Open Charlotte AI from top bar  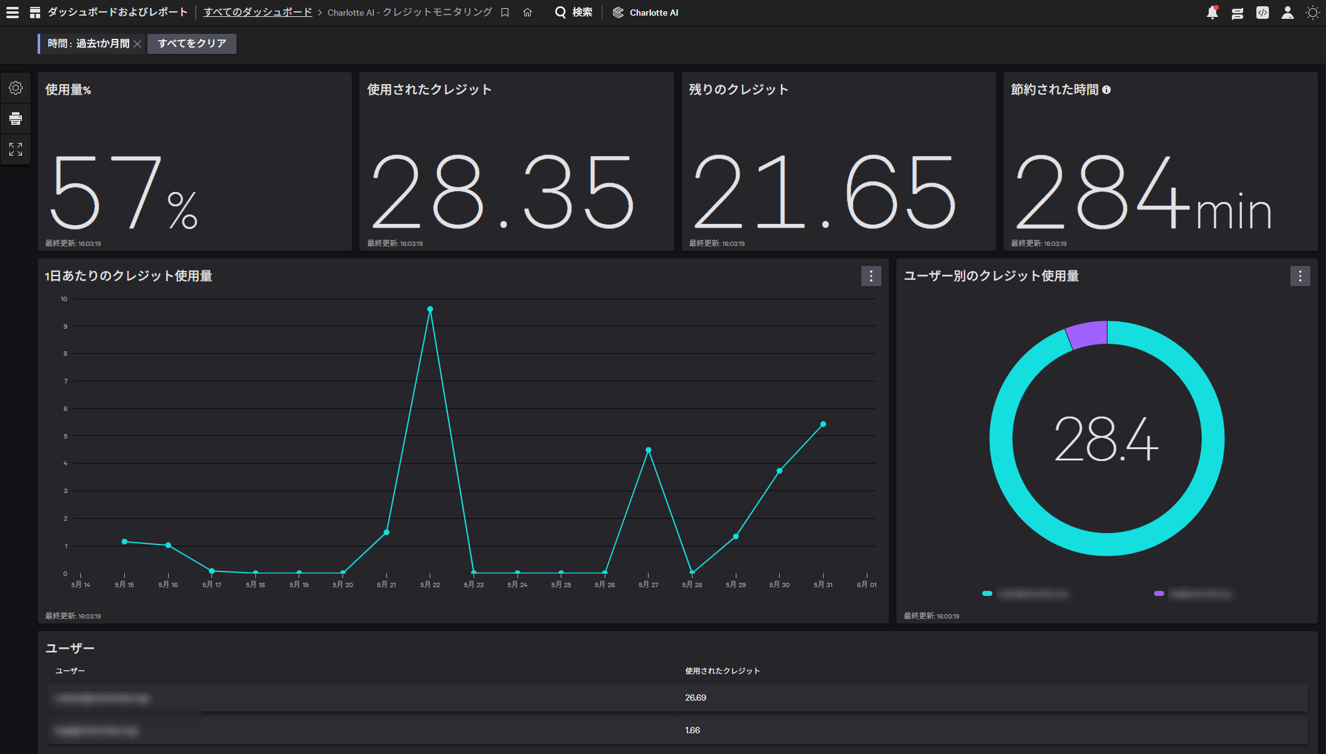coord(645,13)
